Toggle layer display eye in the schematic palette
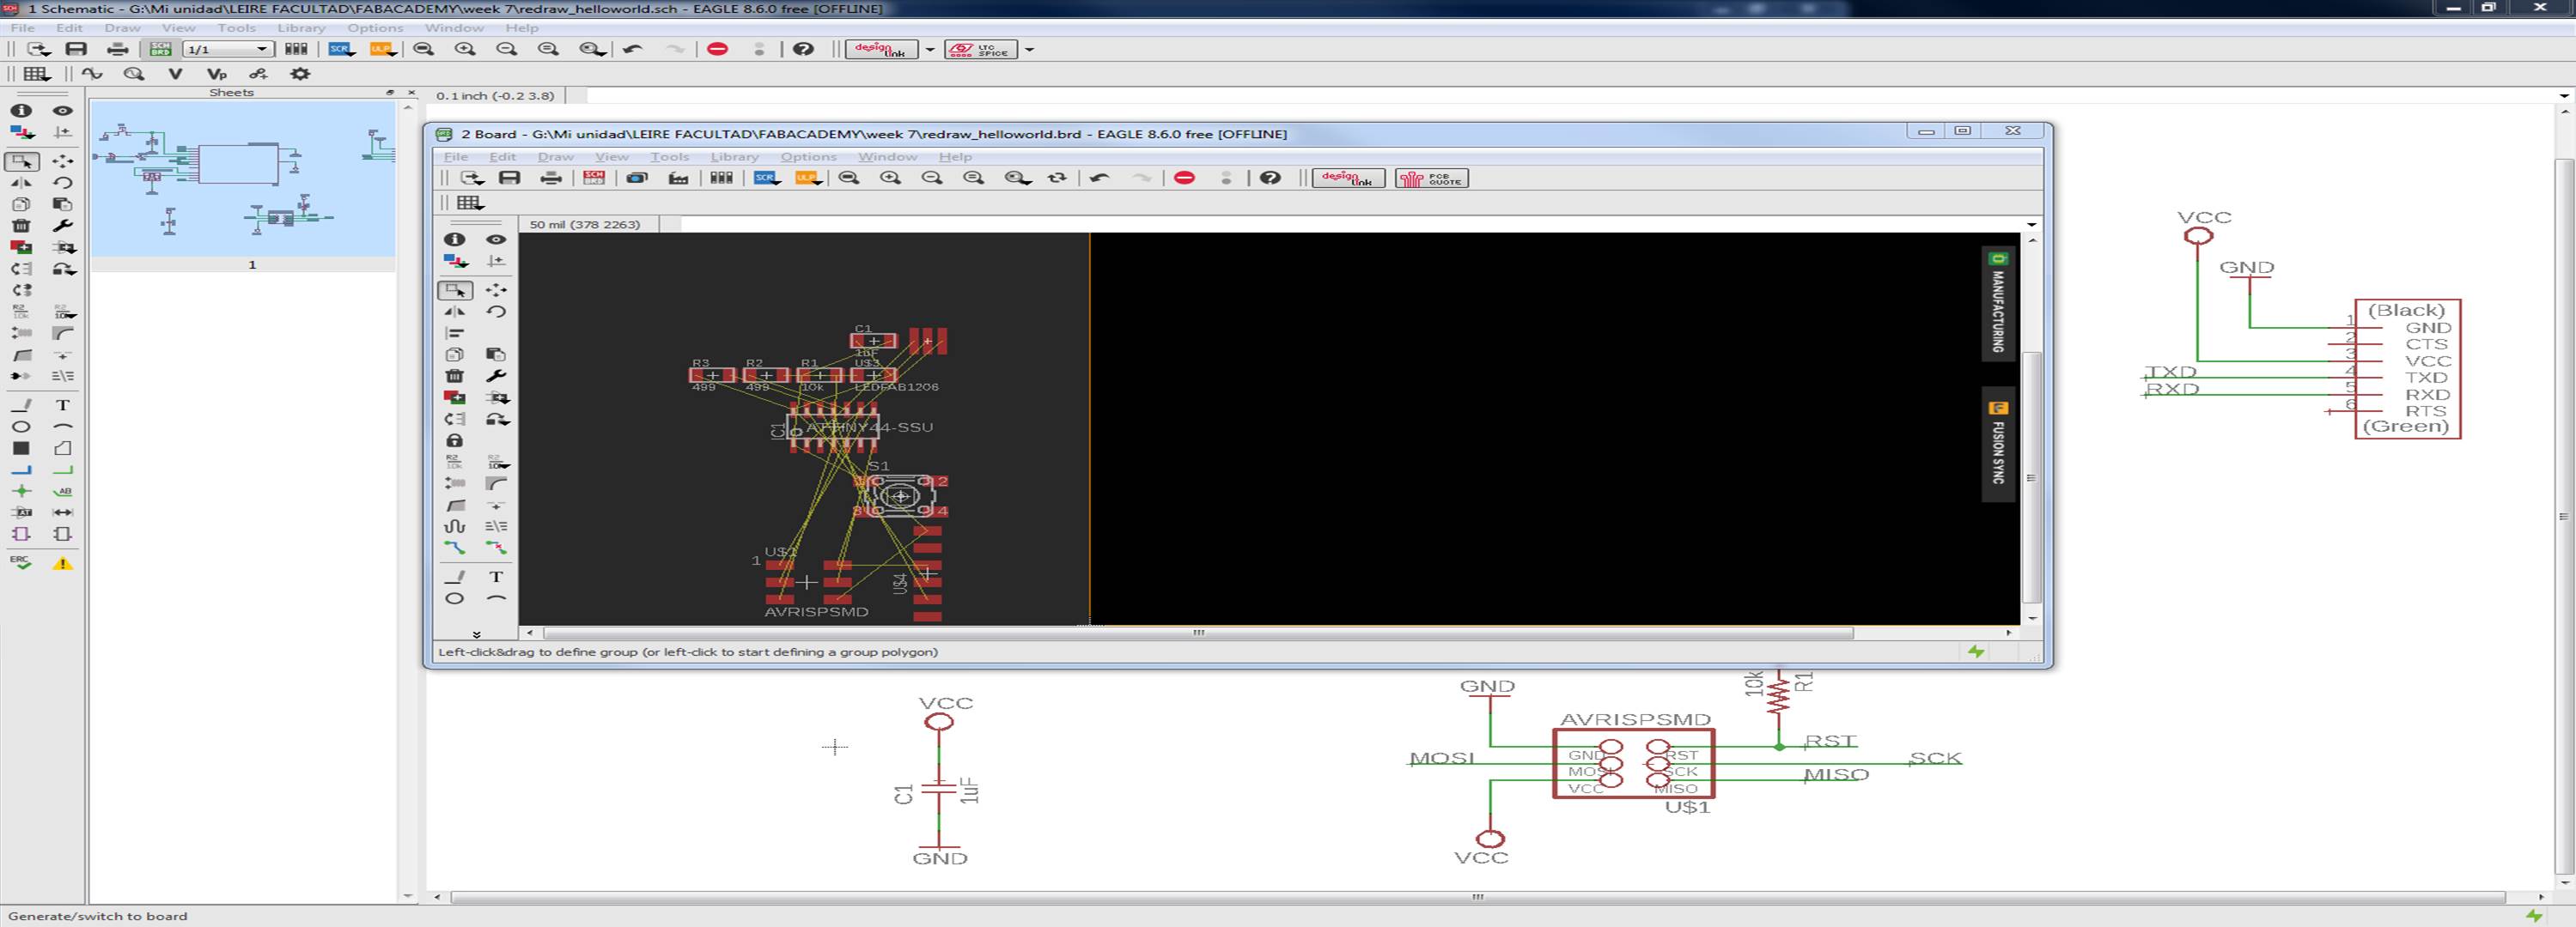 click(62, 111)
